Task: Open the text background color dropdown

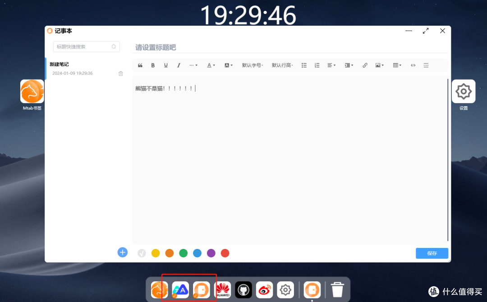Action: 229,65
